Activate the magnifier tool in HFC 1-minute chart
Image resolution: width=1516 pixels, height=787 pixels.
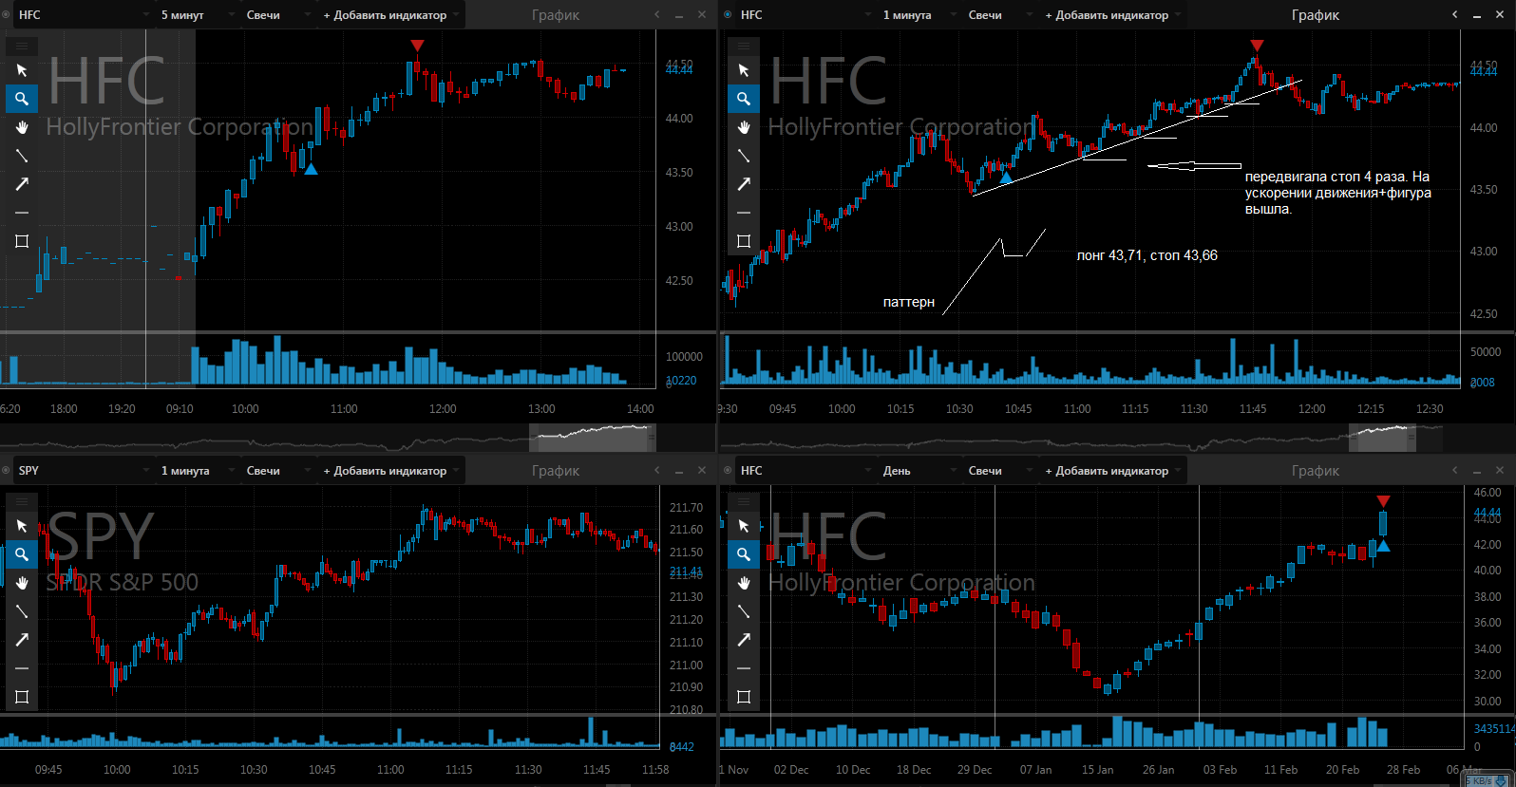pos(744,99)
